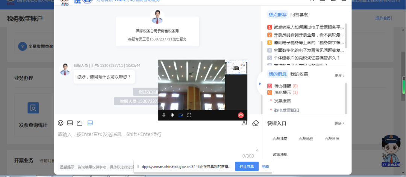Open the emoji picker in chat toolbar
The image size is (406, 177).
(61, 123)
